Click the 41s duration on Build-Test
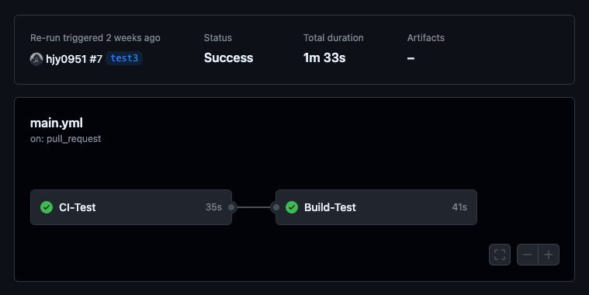Screen dimensions: 589x295 (x=459, y=207)
